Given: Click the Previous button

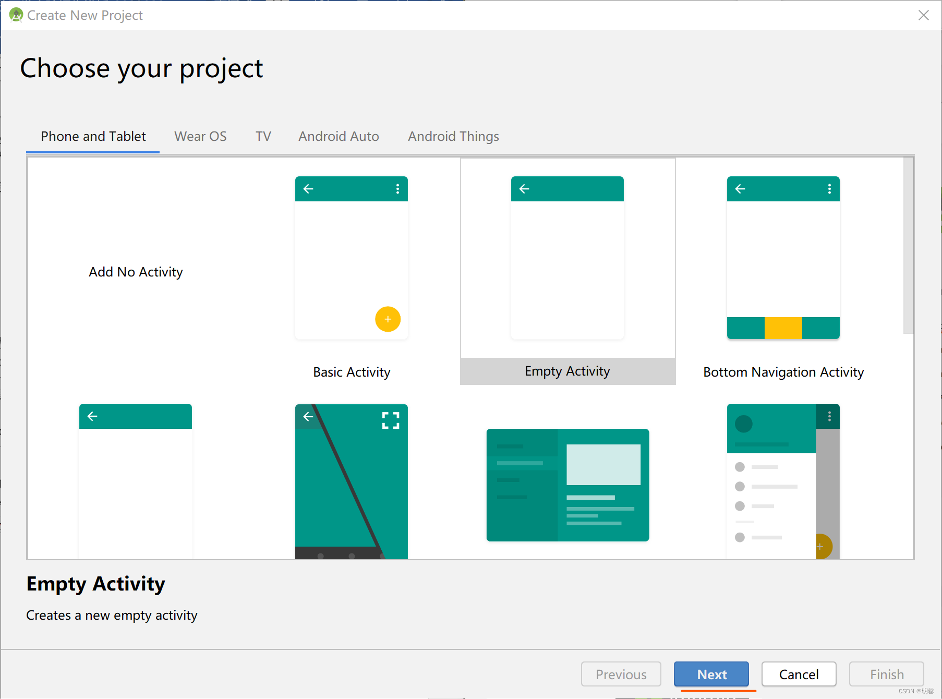Looking at the screenshot, I should pyautogui.click(x=621, y=674).
